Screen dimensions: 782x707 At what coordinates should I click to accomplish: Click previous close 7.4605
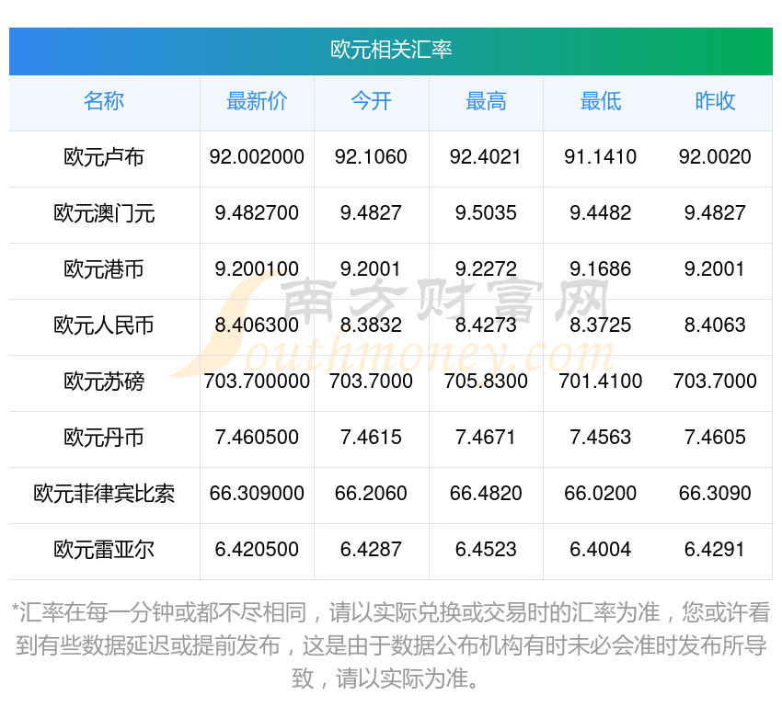coord(715,438)
